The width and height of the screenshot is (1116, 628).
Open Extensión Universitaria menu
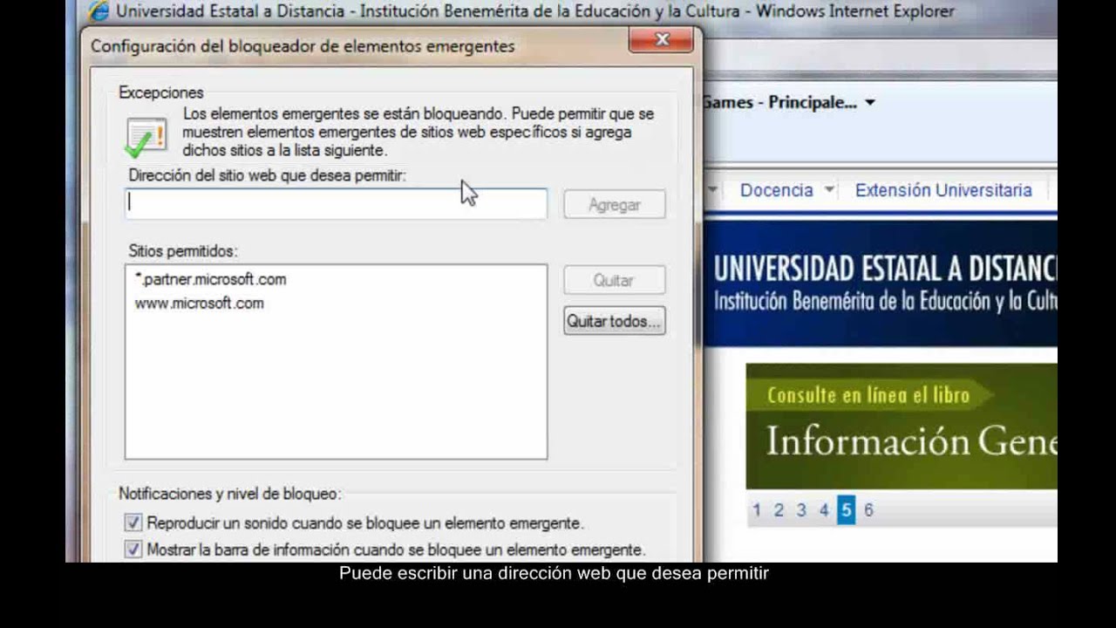943,190
